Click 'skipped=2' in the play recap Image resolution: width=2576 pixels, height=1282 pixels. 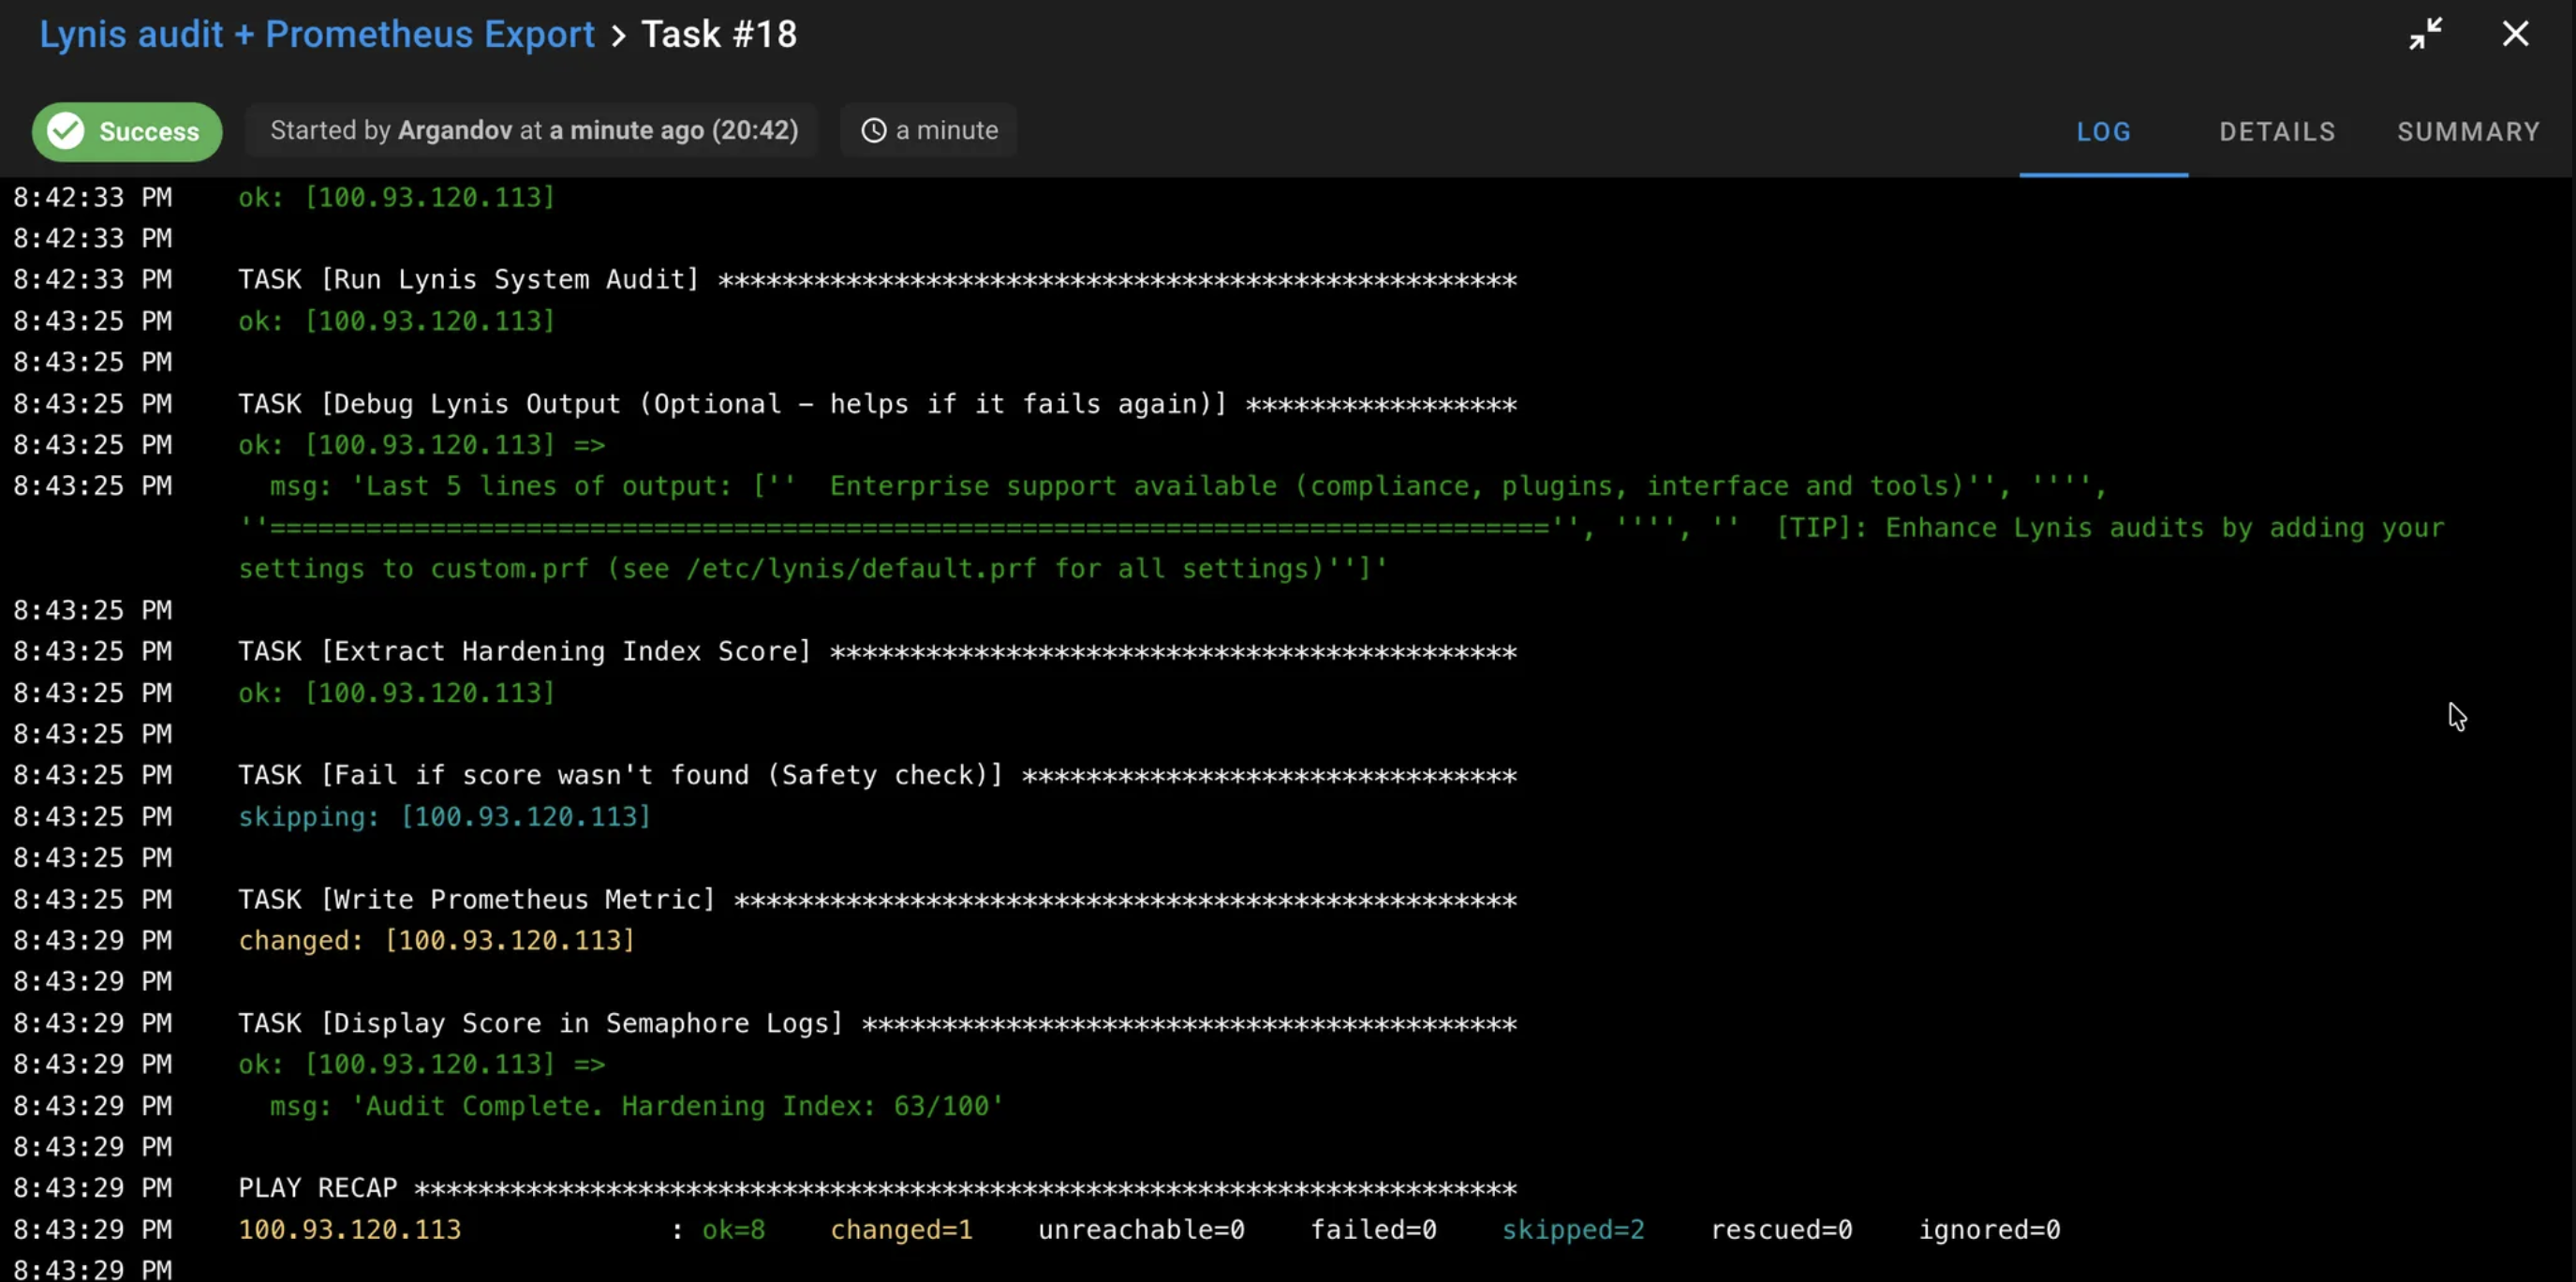1572,1230
